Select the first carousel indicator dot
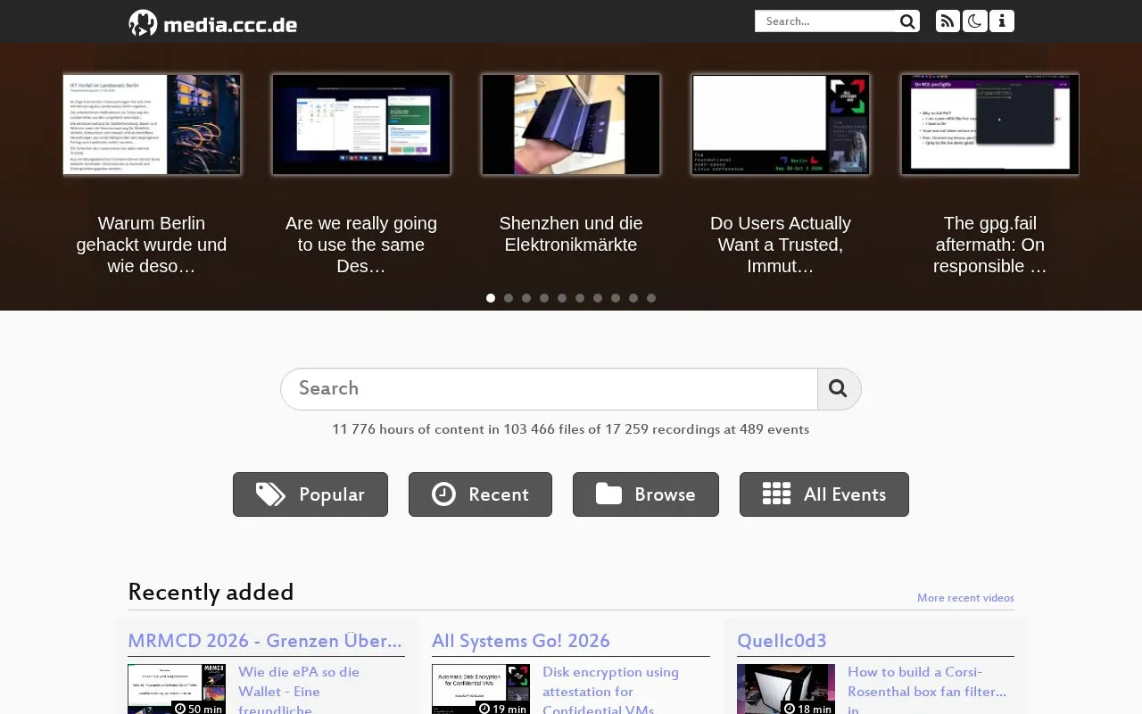The width and height of the screenshot is (1142, 714). (x=491, y=298)
